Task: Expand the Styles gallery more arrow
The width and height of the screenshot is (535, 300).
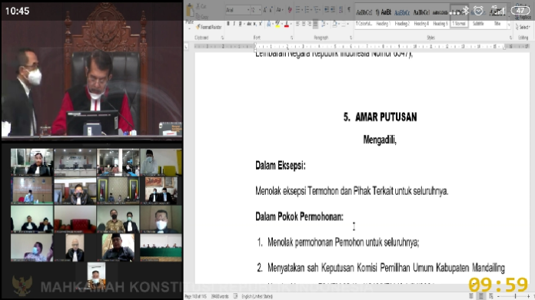Action: (509, 25)
